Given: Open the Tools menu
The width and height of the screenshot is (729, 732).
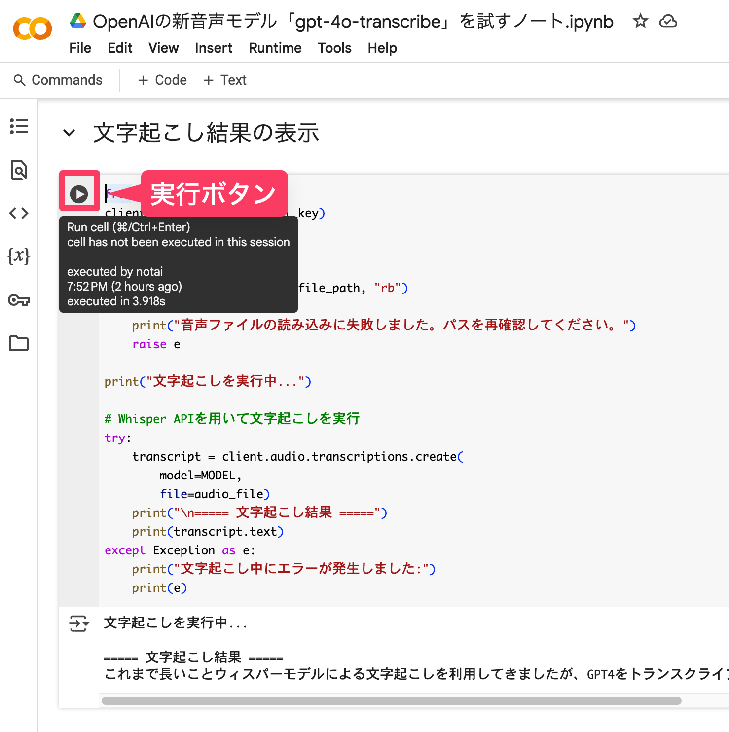Looking at the screenshot, I should [334, 48].
